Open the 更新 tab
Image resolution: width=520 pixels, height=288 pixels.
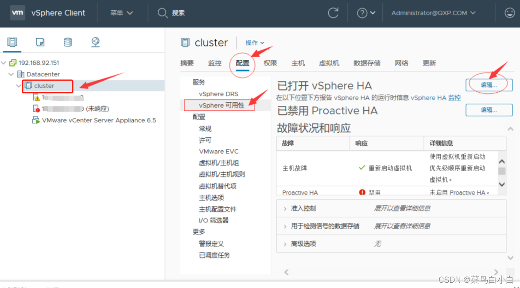tap(429, 63)
